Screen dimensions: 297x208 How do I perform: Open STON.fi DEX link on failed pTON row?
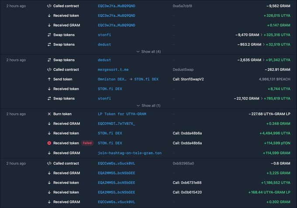click(110, 143)
